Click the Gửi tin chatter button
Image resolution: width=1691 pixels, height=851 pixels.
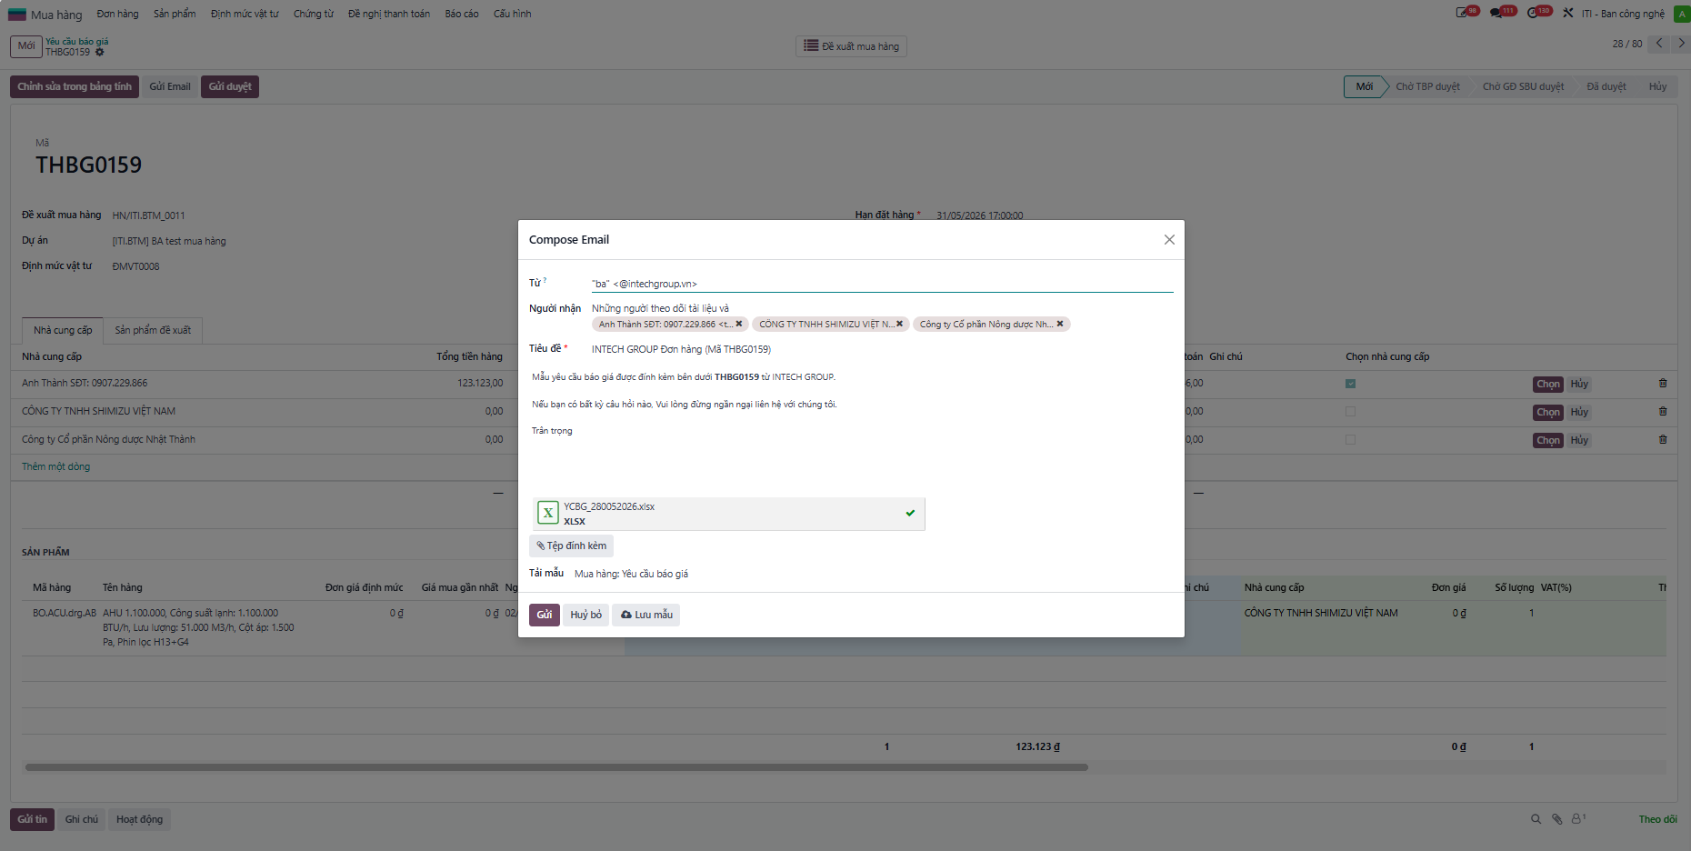point(32,819)
